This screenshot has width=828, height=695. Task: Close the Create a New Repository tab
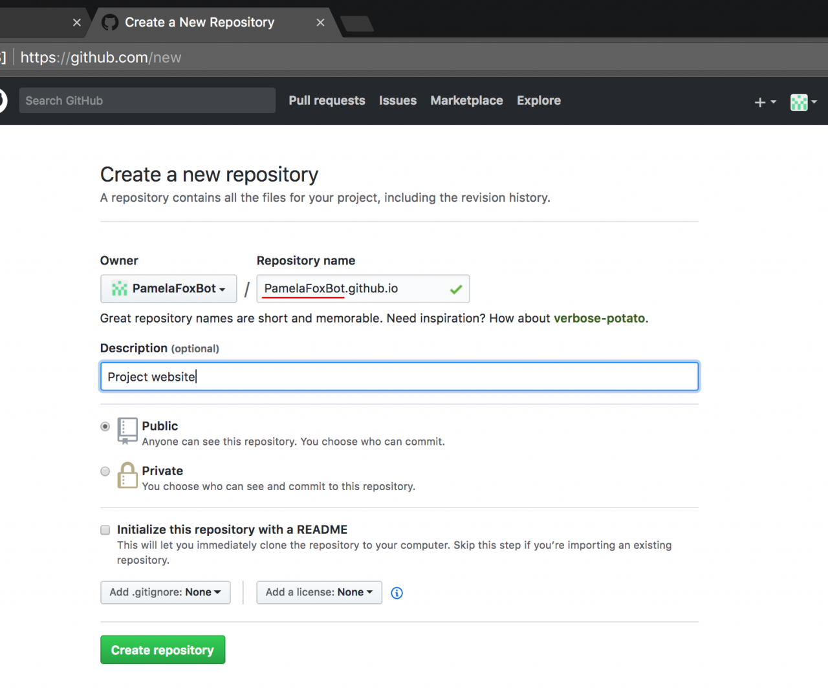tap(320, 23)
